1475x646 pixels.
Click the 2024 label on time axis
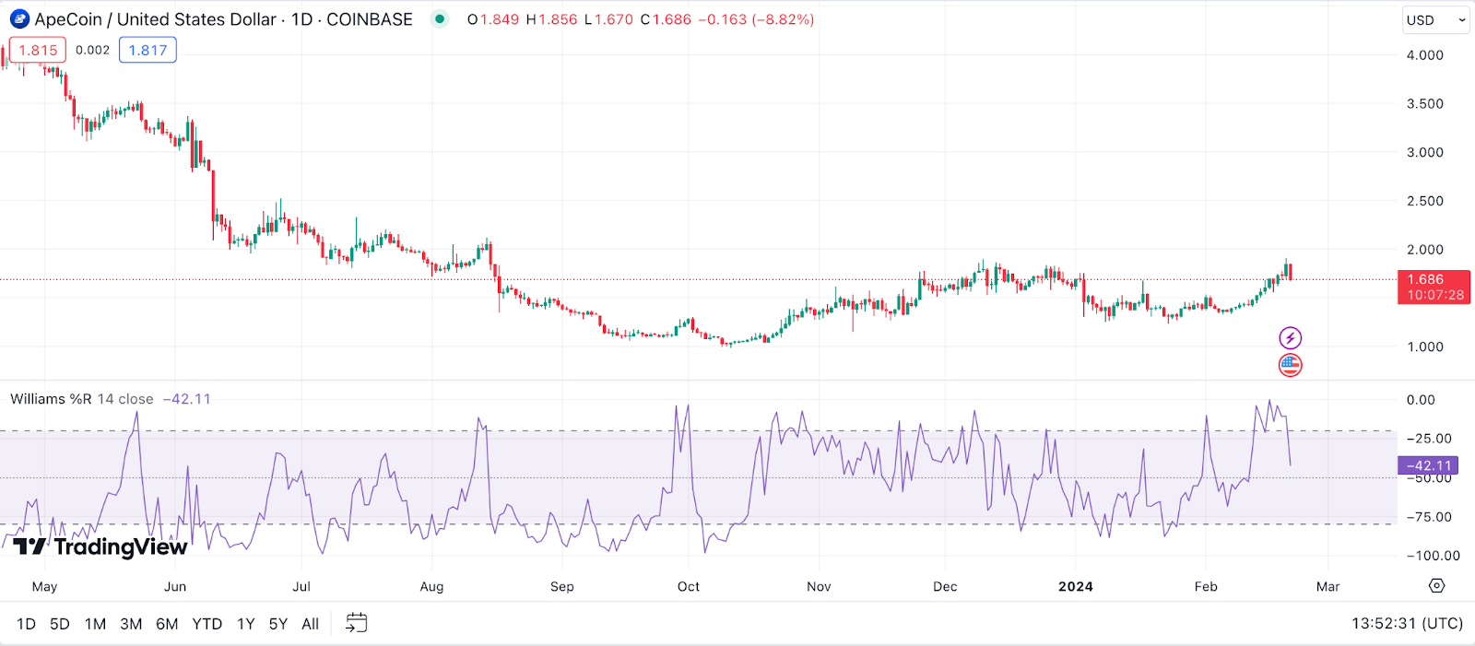coord(1076,586)
